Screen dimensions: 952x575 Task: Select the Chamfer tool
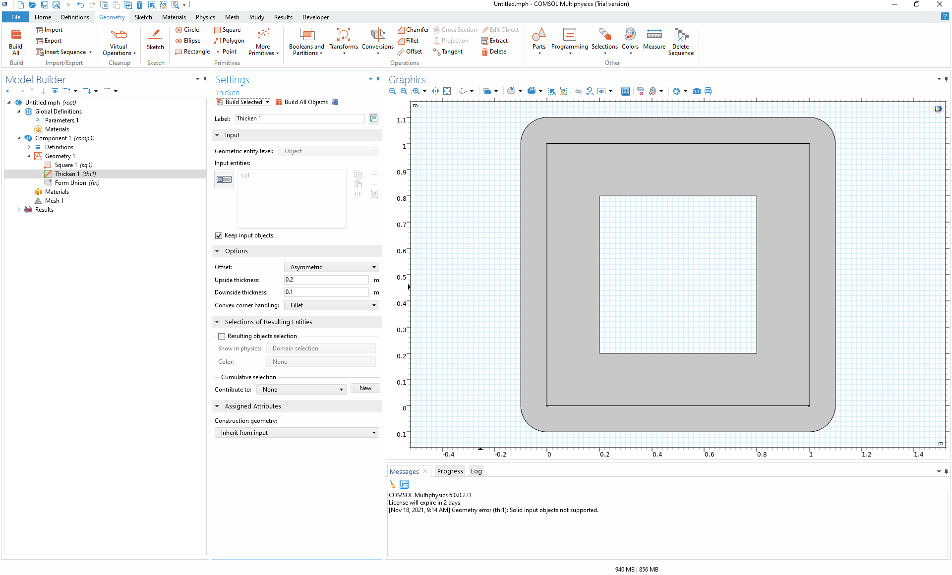coord(413,30)
